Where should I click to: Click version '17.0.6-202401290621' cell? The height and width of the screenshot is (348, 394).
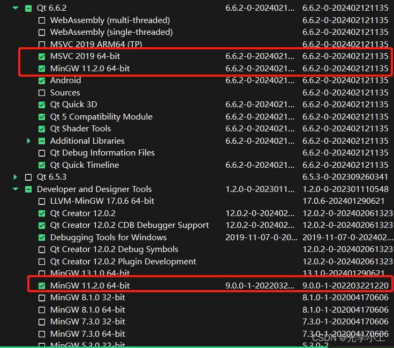click(344, 201)
